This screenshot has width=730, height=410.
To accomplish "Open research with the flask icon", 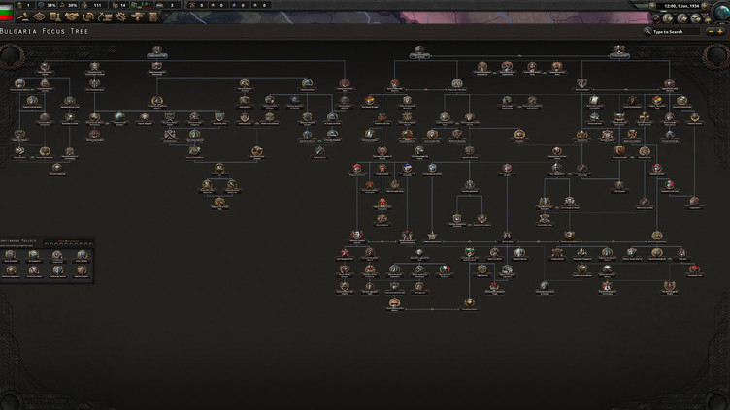I will (55, 17).
